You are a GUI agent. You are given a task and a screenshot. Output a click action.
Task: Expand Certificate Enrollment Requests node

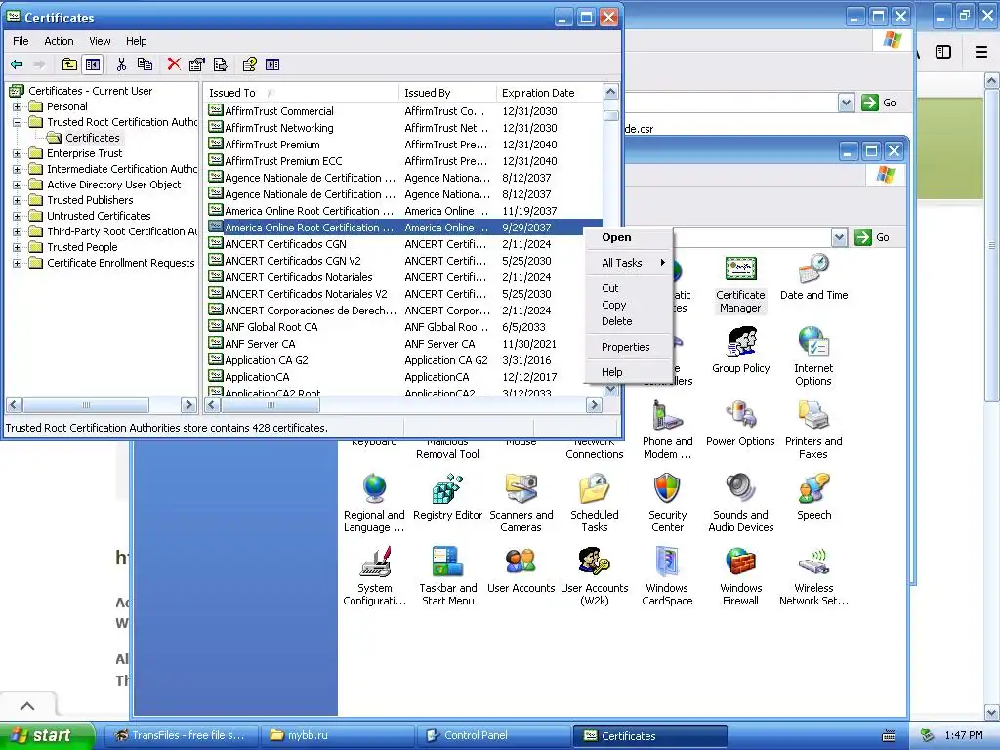click(x=18, y=263)
